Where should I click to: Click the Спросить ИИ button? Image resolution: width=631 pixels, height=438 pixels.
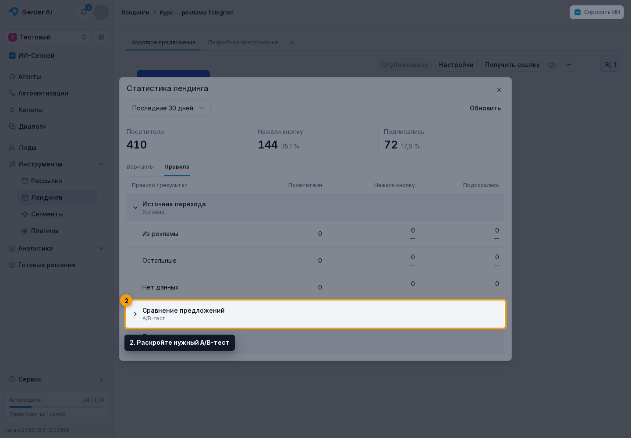coord(597,12)
